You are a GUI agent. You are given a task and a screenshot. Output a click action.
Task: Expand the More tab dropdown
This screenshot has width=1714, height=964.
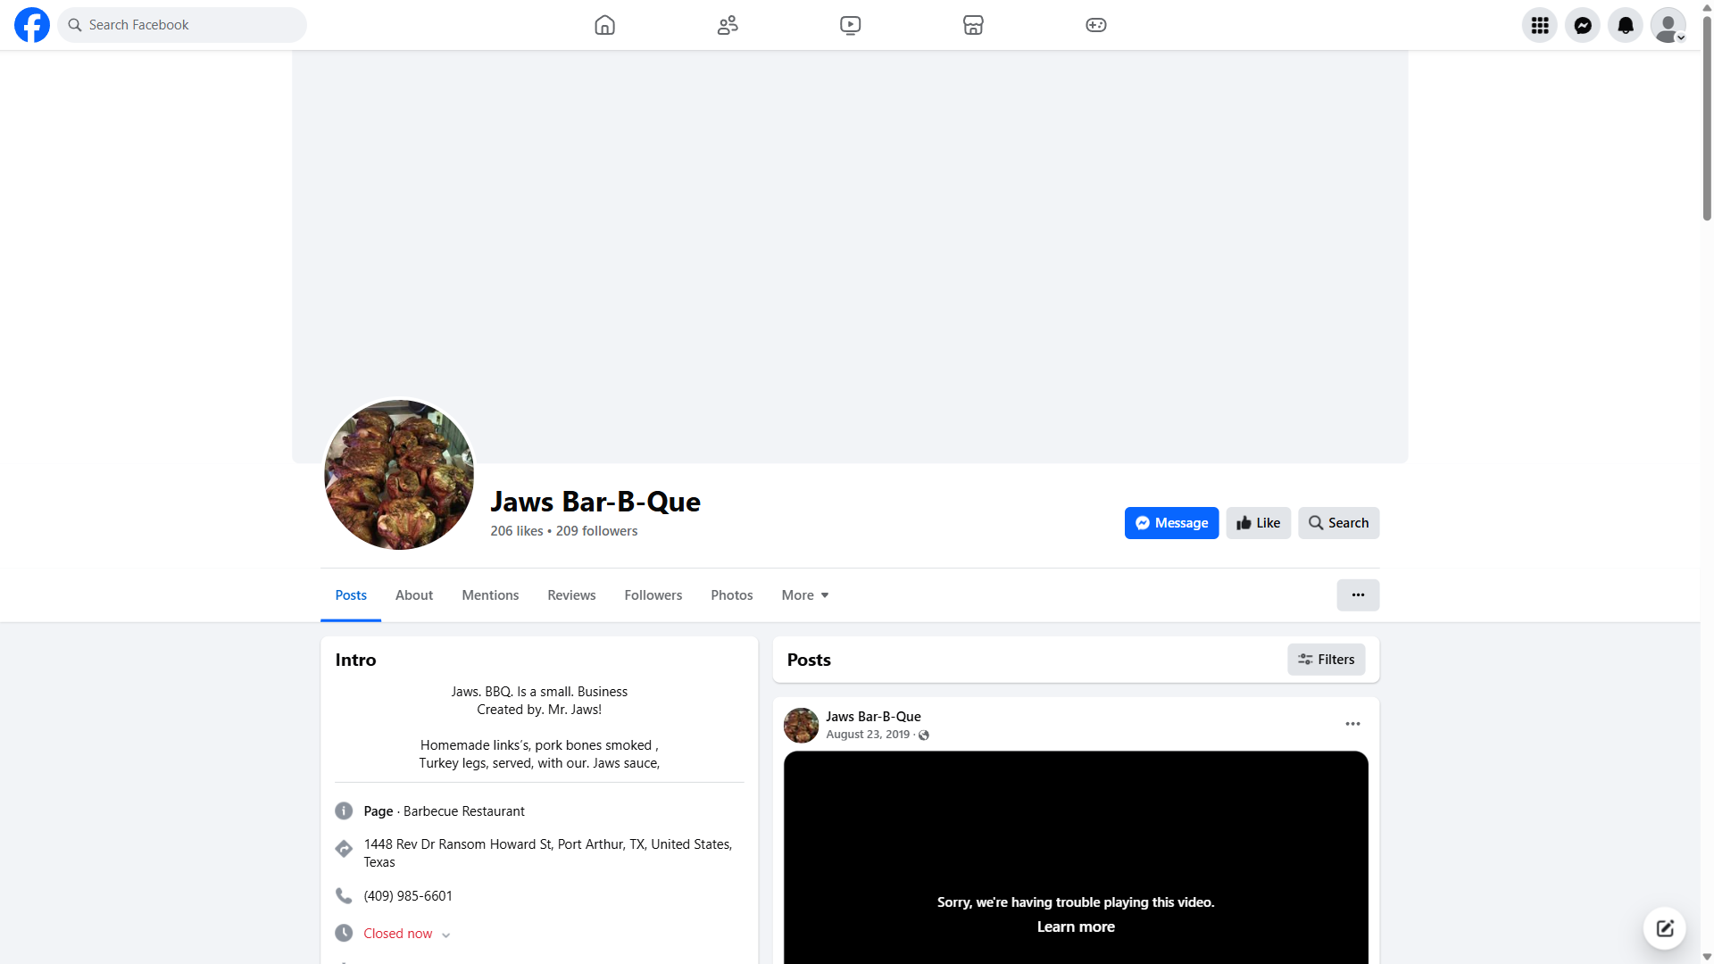coord(804,595)
